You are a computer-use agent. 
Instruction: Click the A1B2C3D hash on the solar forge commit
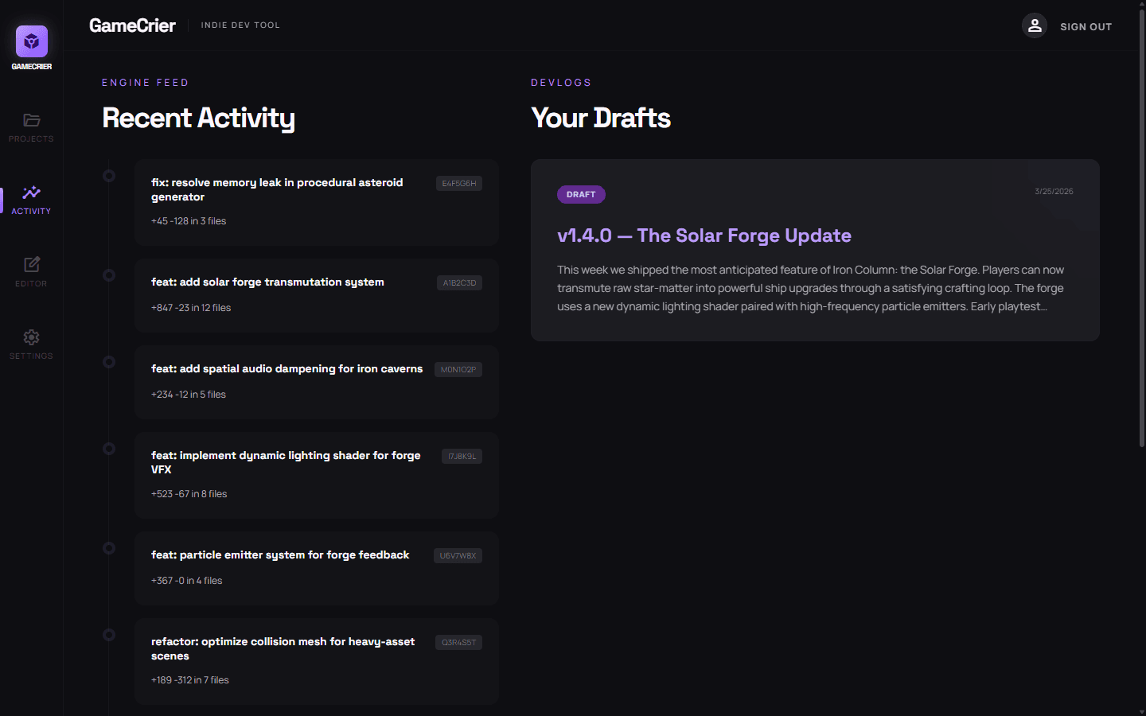pos(458,282)
